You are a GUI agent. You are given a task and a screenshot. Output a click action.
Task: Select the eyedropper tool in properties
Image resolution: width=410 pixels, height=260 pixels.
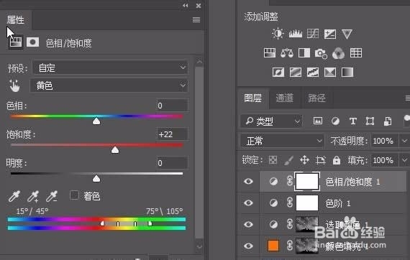click(14, 196)
